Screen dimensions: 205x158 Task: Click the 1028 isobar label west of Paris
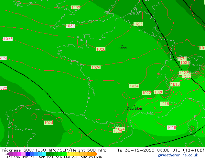coord(101,49)
